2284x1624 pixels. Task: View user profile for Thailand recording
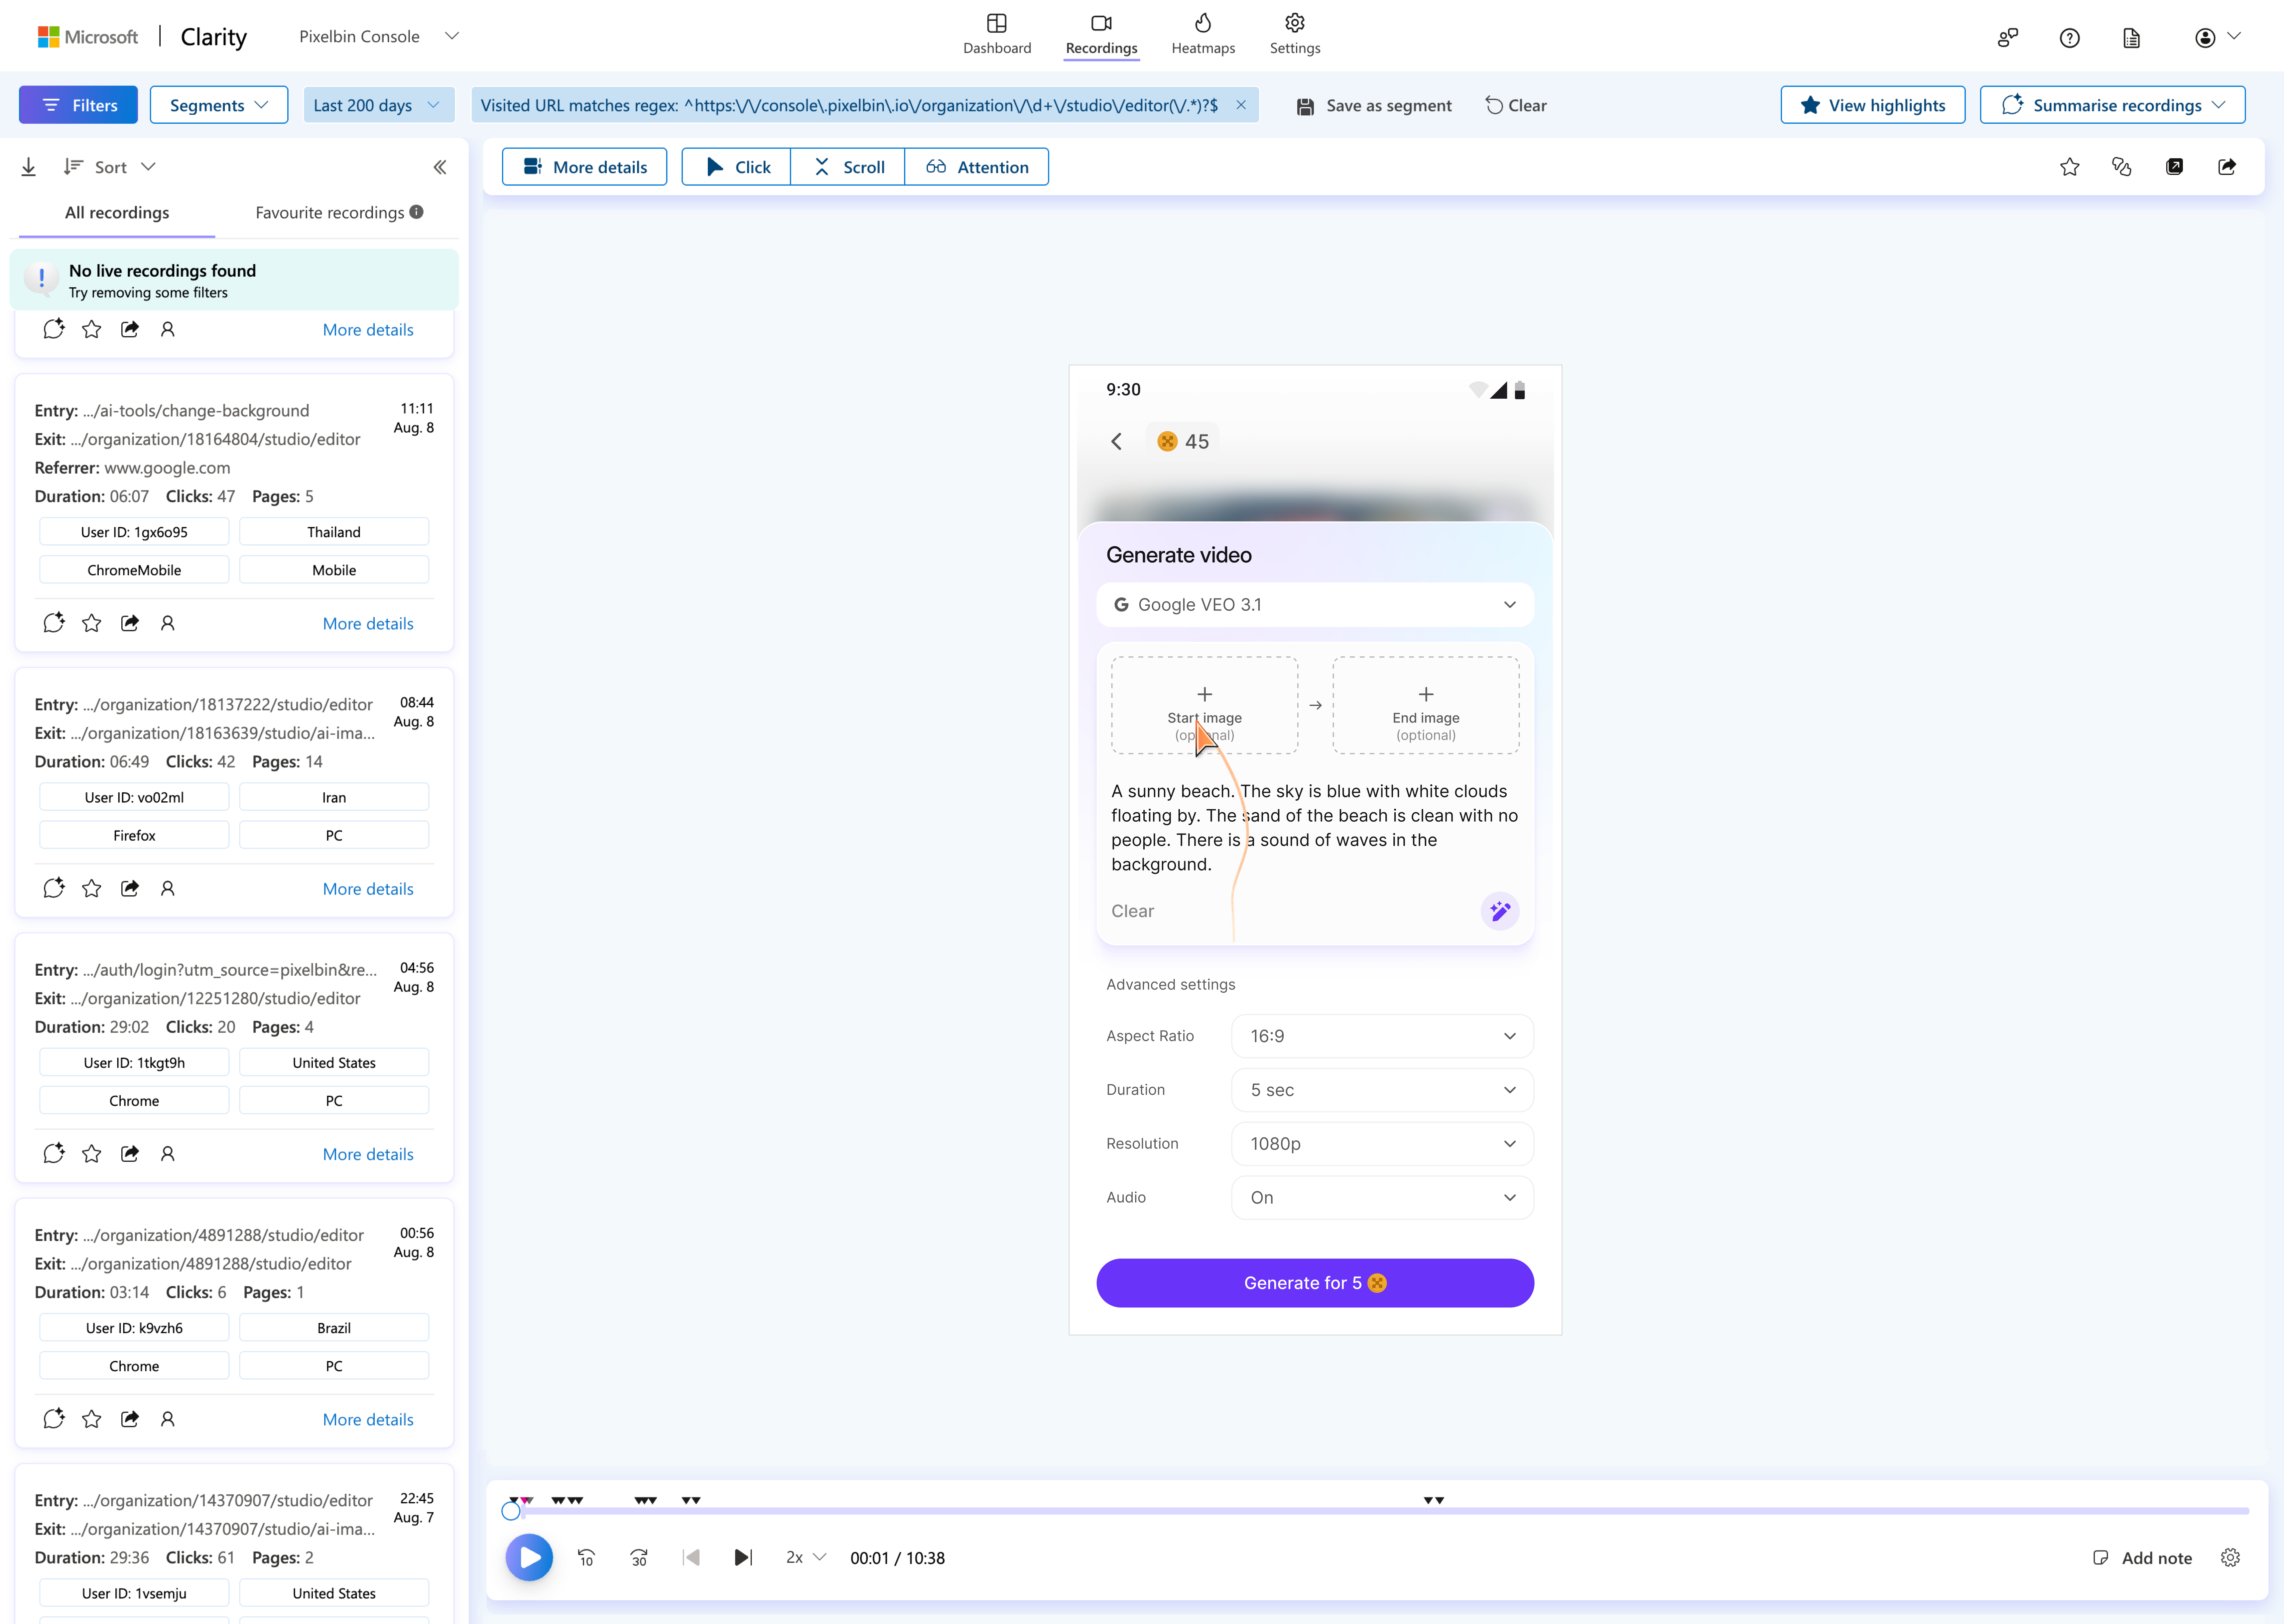click(168, 623)
